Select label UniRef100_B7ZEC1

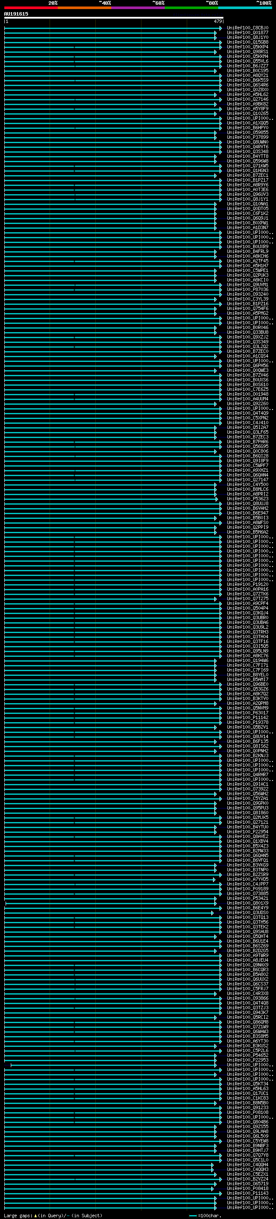click(x=248, y=176)
